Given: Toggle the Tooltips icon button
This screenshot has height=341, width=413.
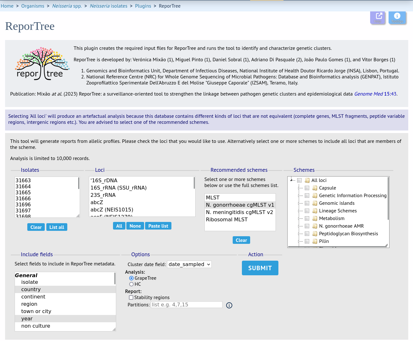Looking at the screenshot, I should tap(397, 17).
